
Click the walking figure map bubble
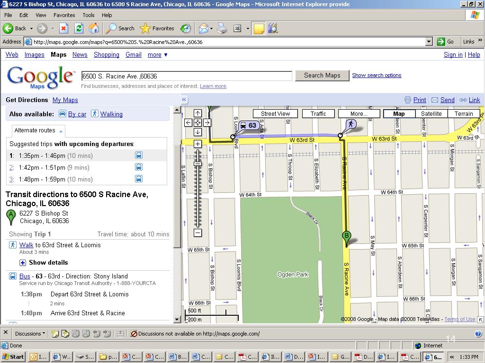(x=350, y=125)
